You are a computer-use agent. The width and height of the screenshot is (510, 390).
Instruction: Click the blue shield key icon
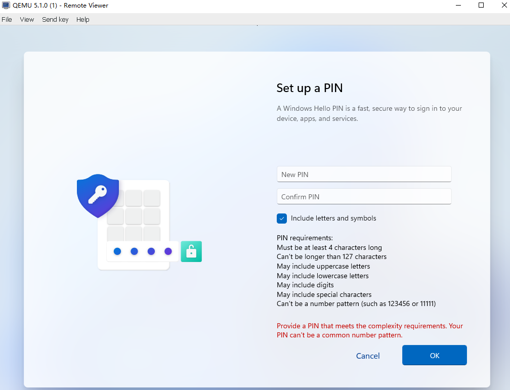(x=98, y=195)
